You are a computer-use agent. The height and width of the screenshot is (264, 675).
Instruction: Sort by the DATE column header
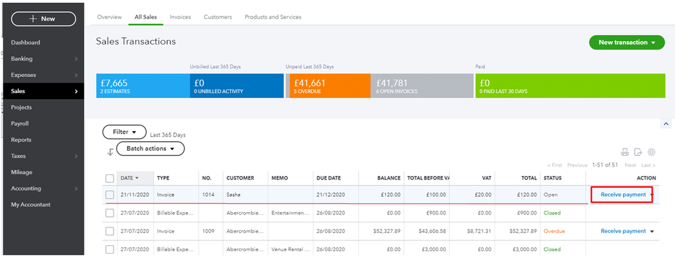click(x=130, y=178)
